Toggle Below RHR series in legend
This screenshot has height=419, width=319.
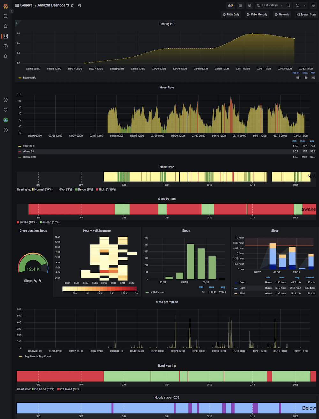point(29,157)
